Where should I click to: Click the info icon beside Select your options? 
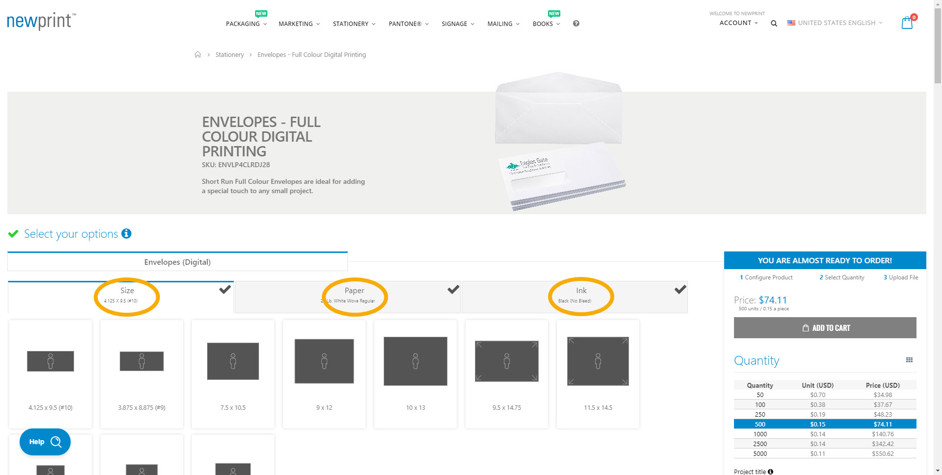[127, 233]
